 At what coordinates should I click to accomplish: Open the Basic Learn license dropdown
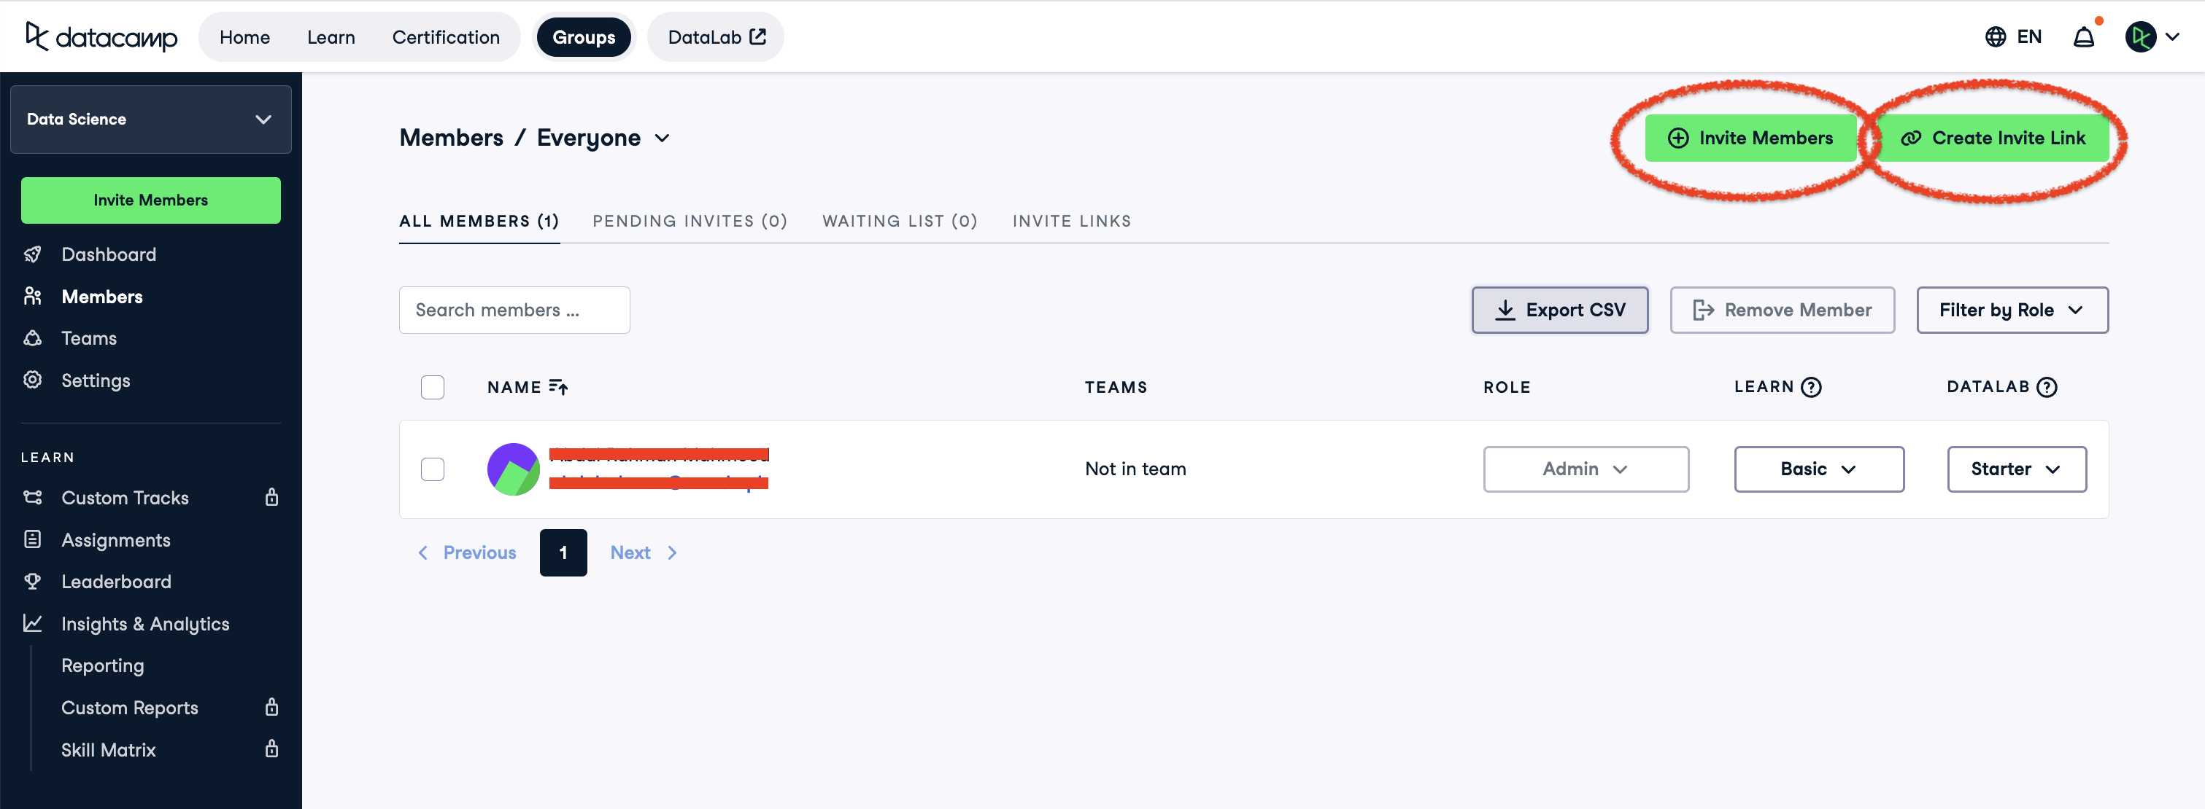1818,469
